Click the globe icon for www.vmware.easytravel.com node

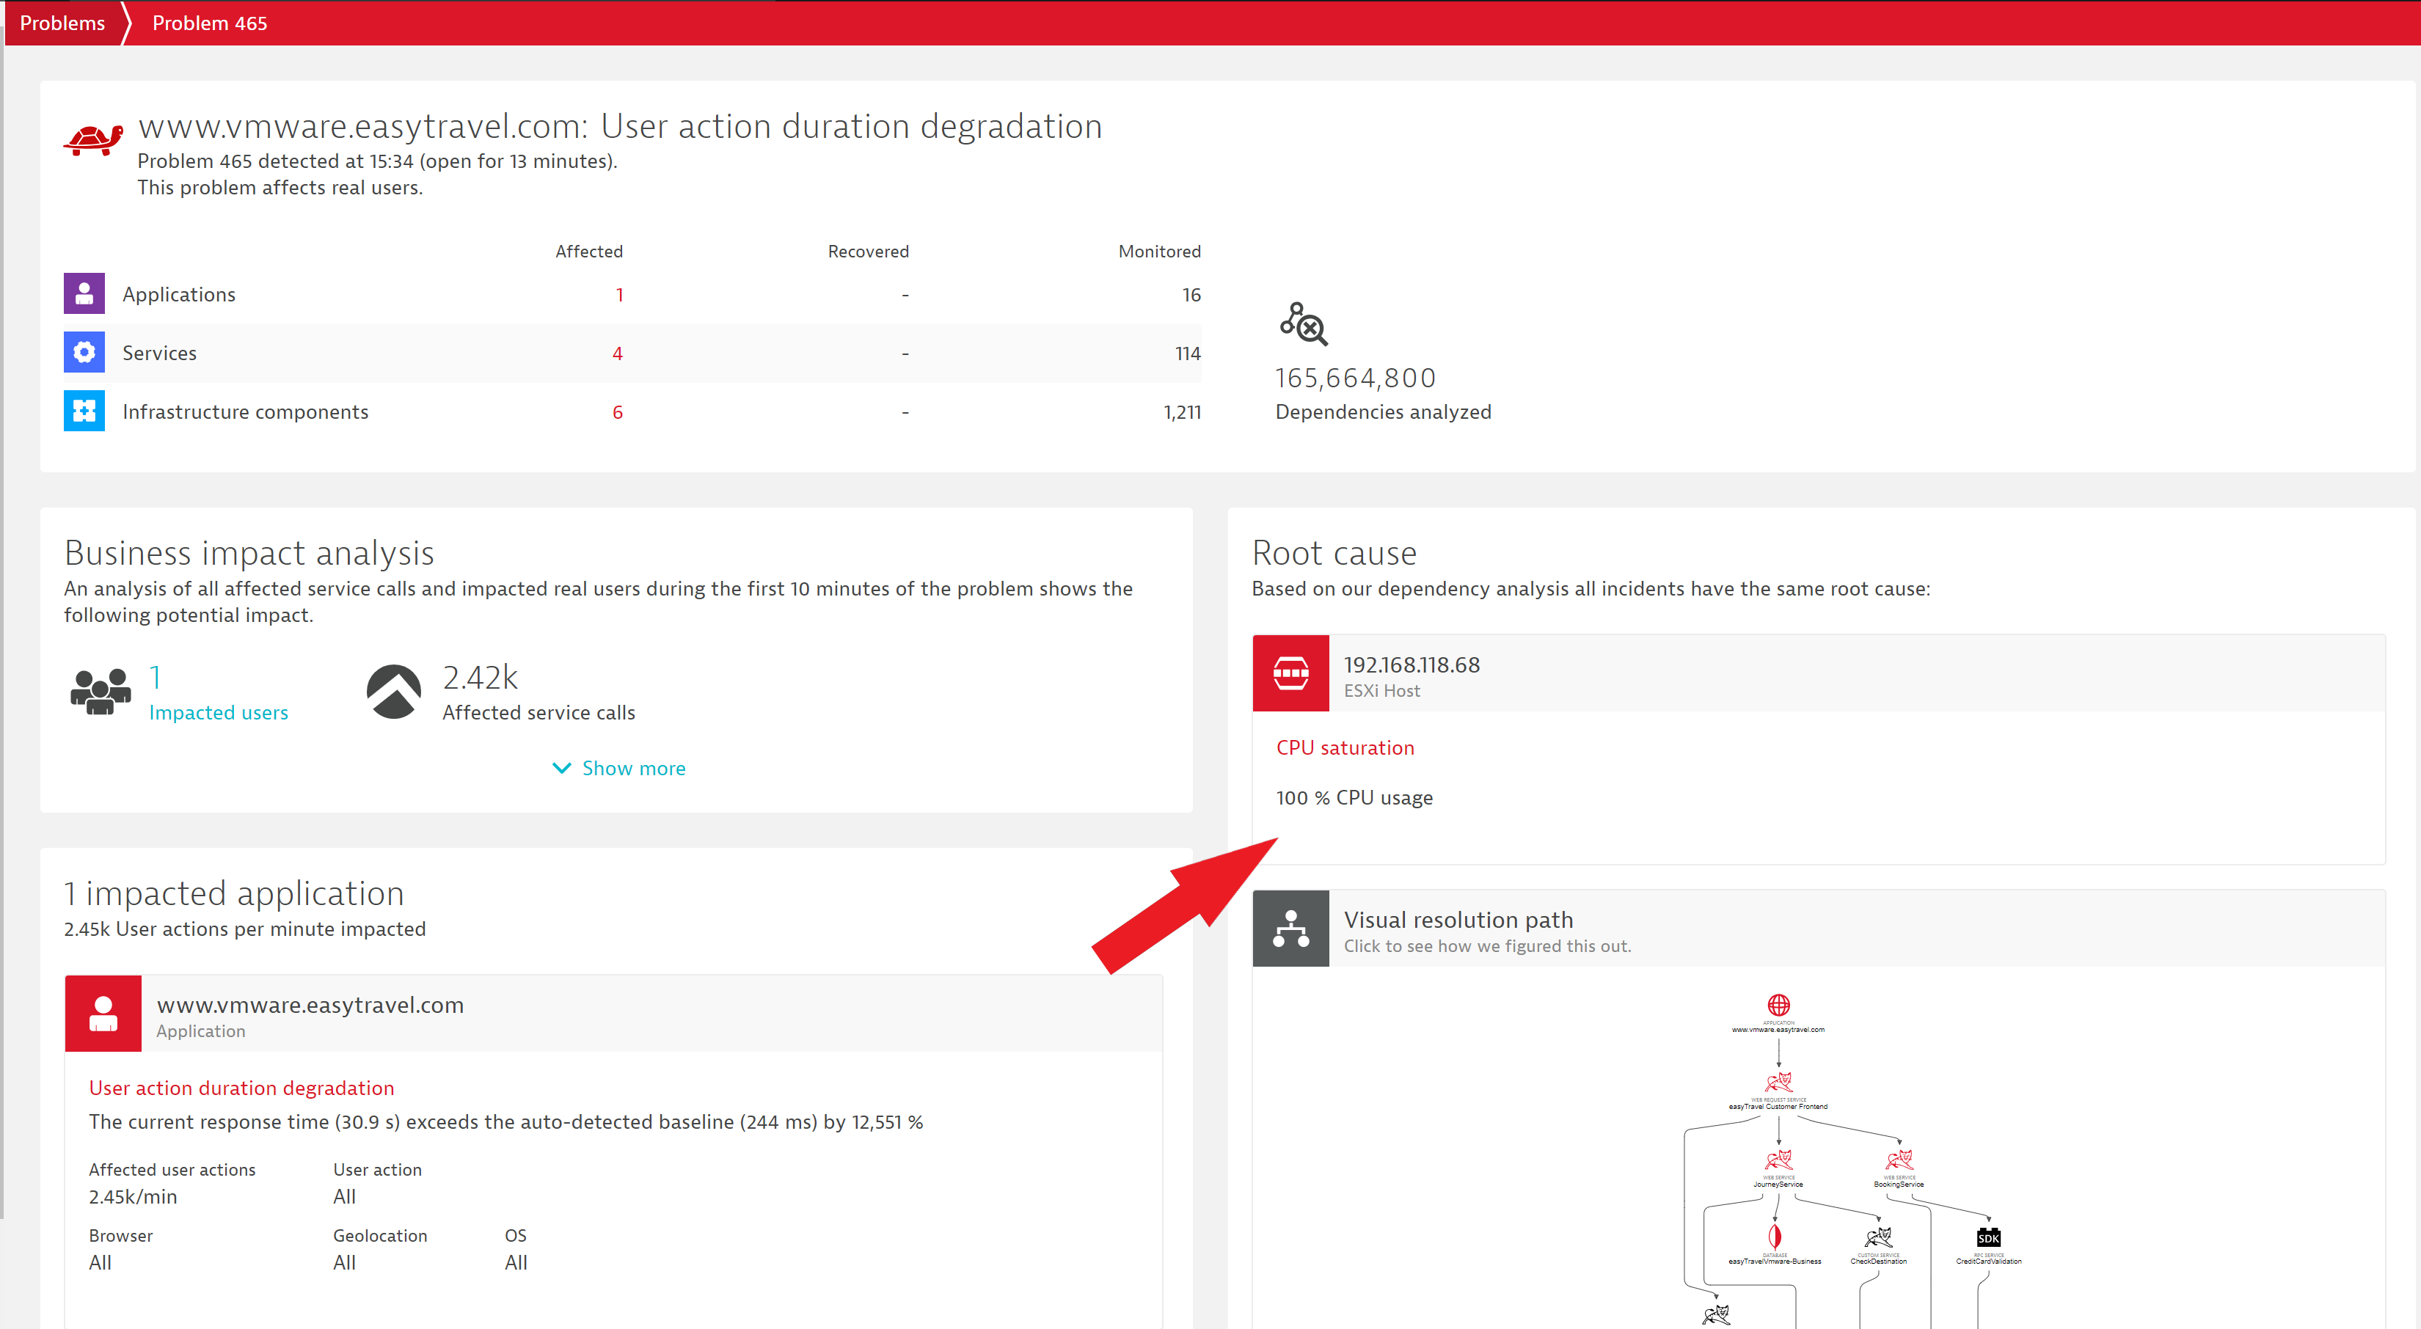(x=1778, y=1005)
